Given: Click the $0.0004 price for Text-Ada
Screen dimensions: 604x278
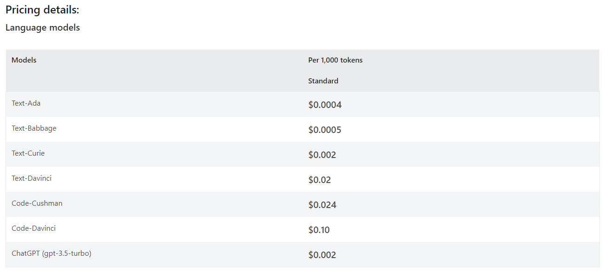Looking at the screenshot, I should (x=325, y=105).
